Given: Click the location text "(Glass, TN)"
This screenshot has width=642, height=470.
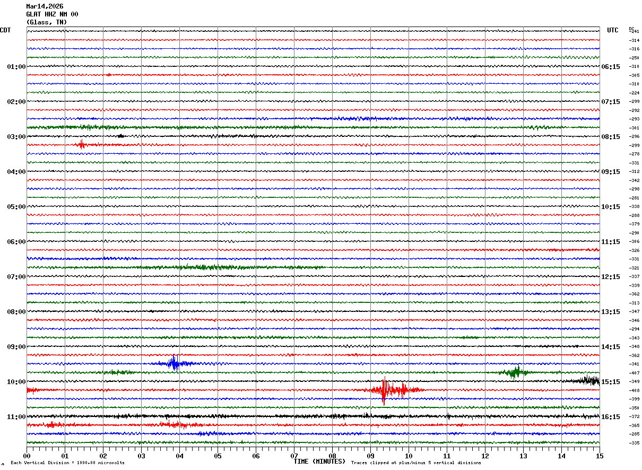Looking at the screenshot, I should (47, 22).
